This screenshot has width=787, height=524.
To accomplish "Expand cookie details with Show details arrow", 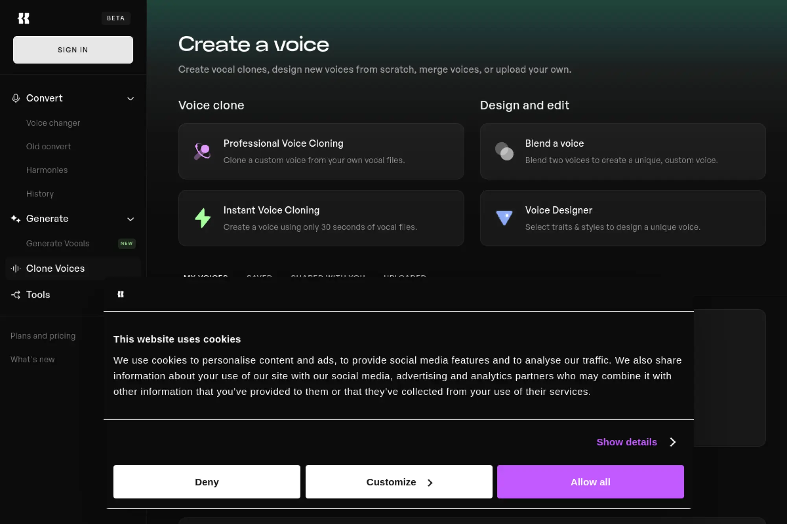I will point(672,442).
